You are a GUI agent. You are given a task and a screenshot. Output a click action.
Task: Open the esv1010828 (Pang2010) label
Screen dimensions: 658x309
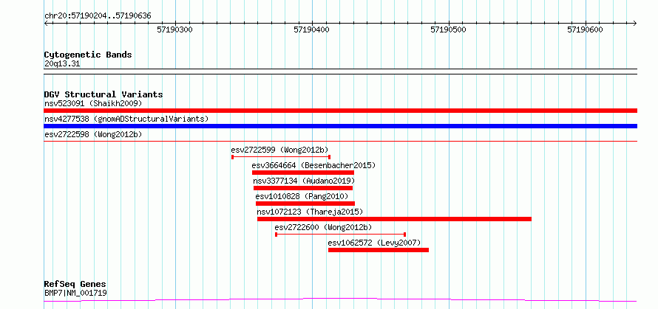[302, 196]
